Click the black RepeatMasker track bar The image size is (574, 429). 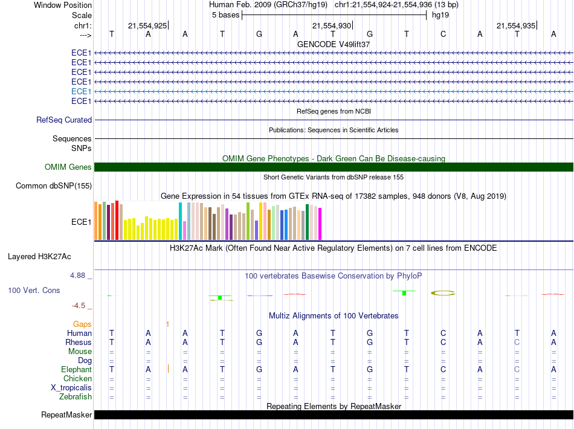[x=334, y=414]
